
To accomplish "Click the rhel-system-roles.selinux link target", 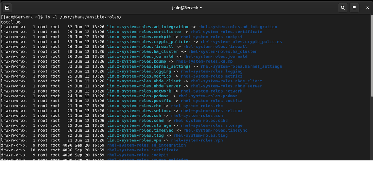I will click(x=212, y=111).
